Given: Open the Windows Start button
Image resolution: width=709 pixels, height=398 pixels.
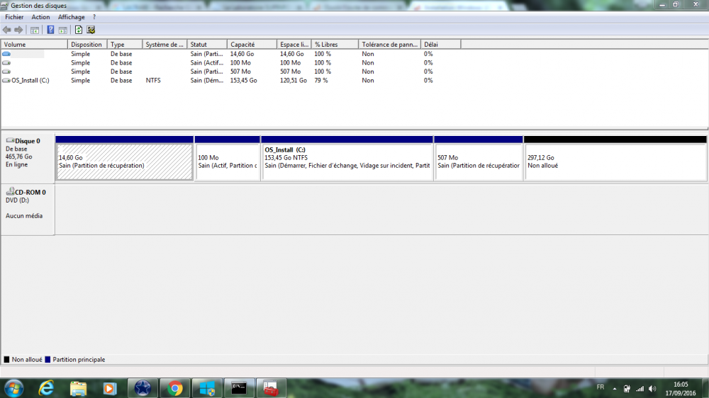Looking at the screenshot, I should coord(14,388).
